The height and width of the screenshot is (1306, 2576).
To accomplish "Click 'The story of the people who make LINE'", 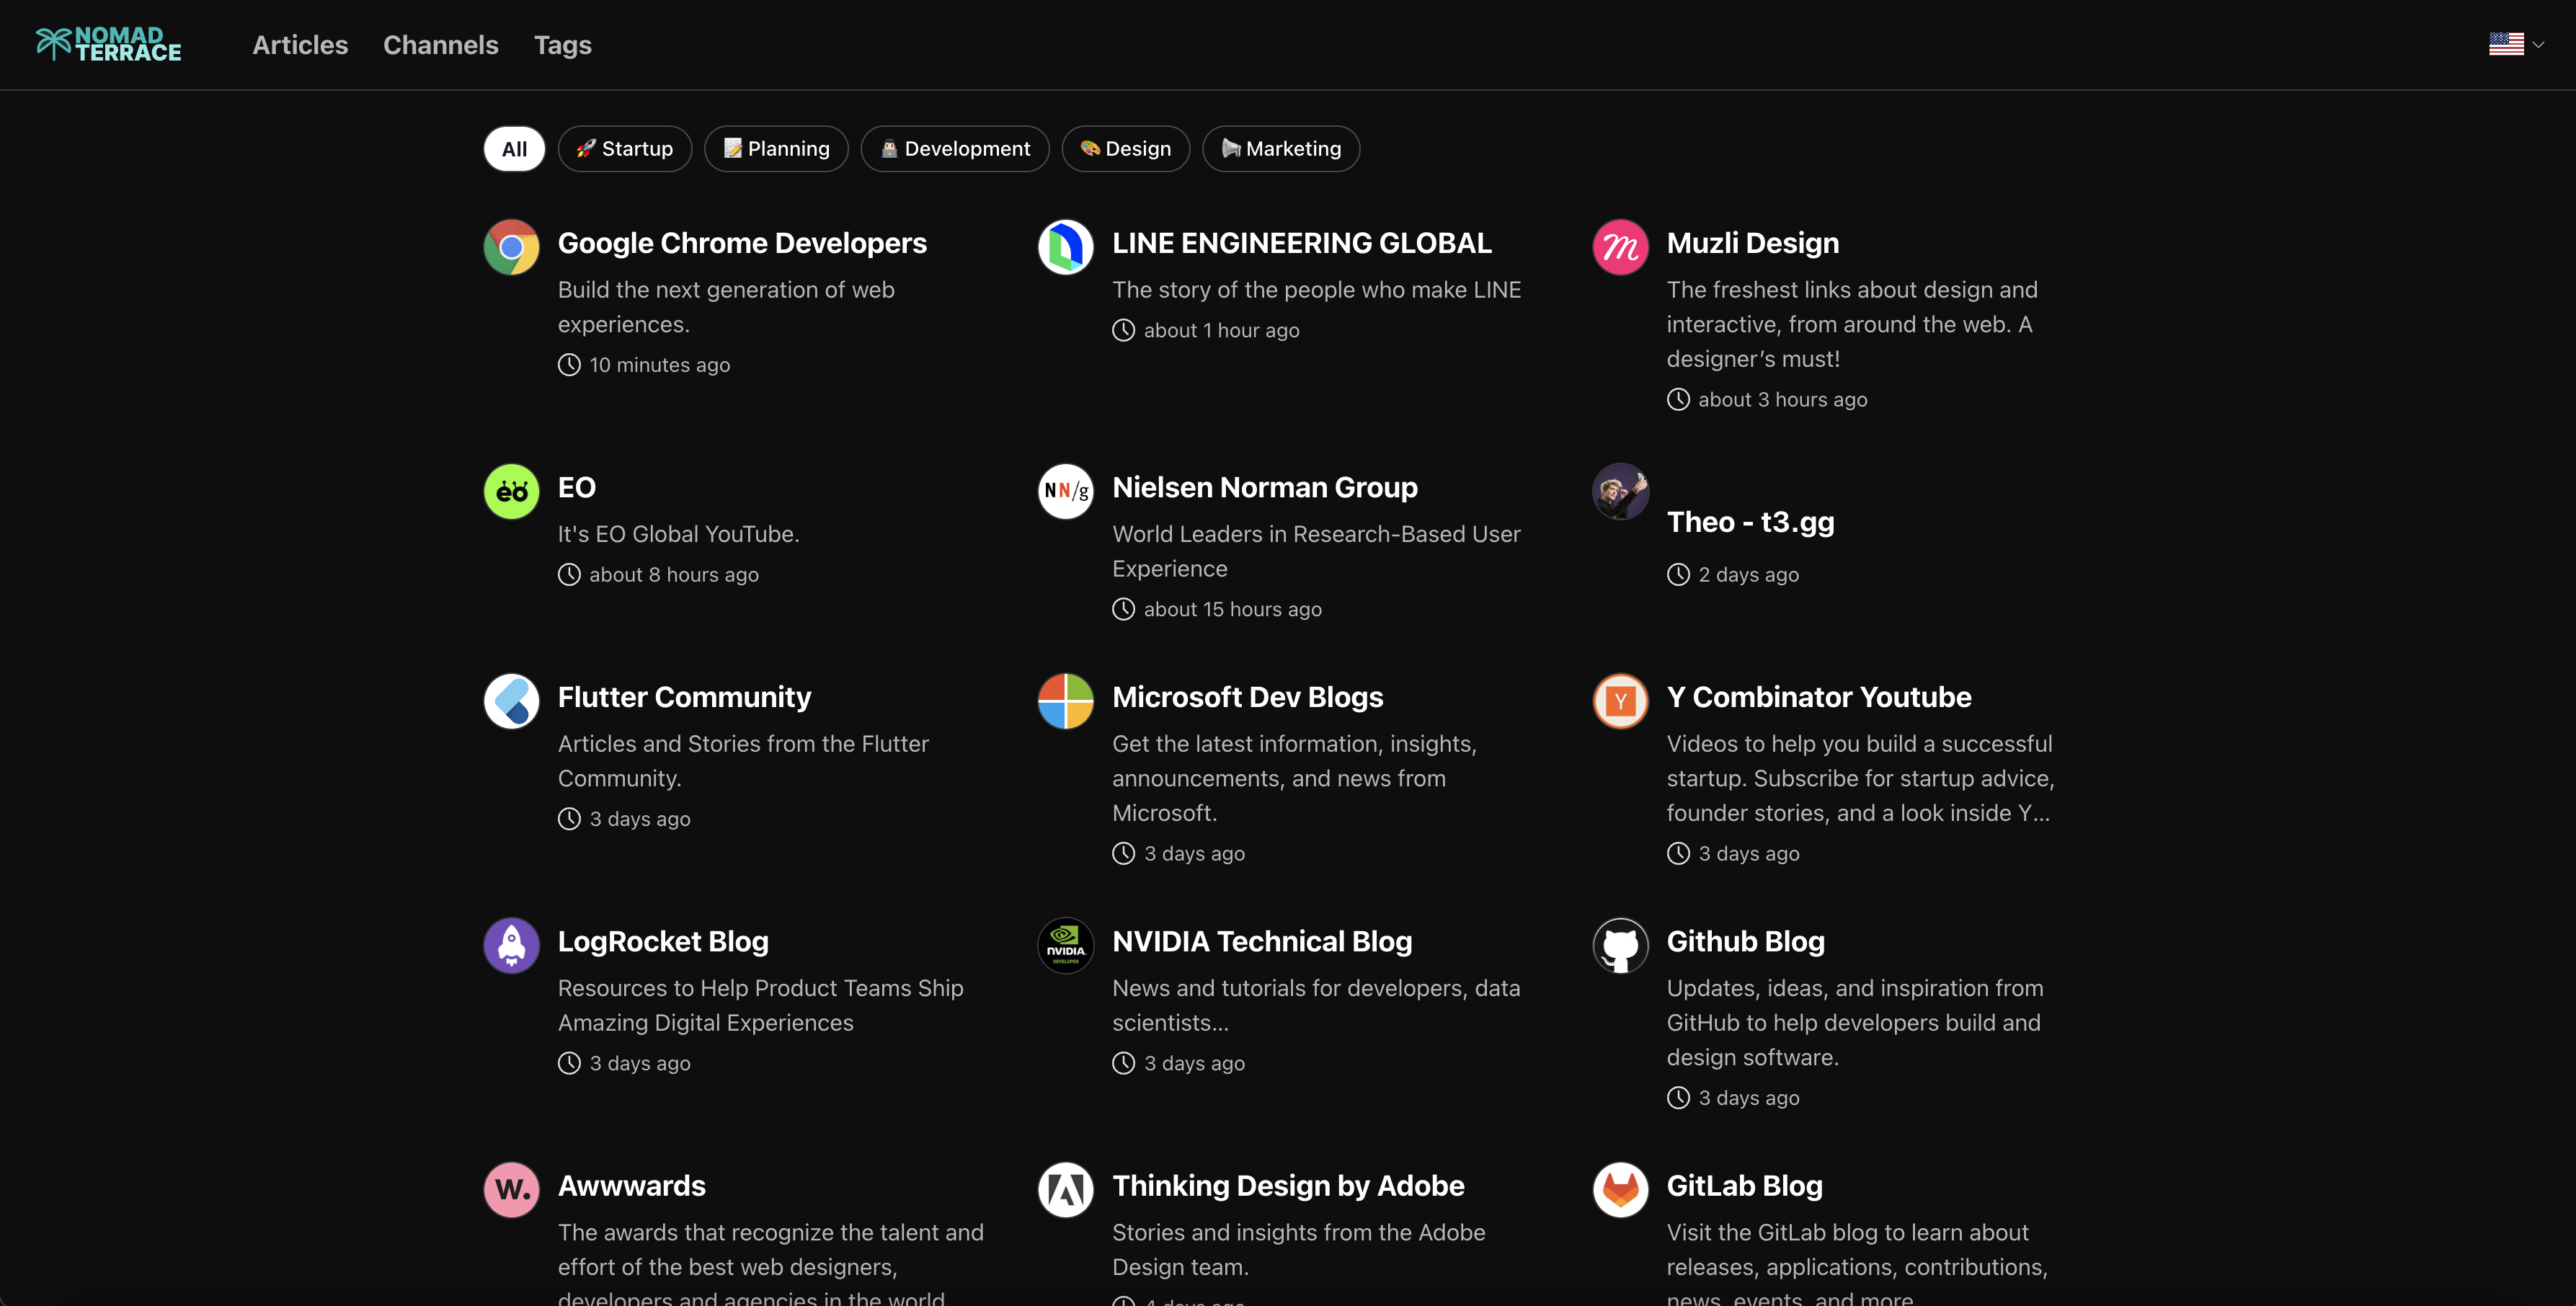I will coord(1316,290).
